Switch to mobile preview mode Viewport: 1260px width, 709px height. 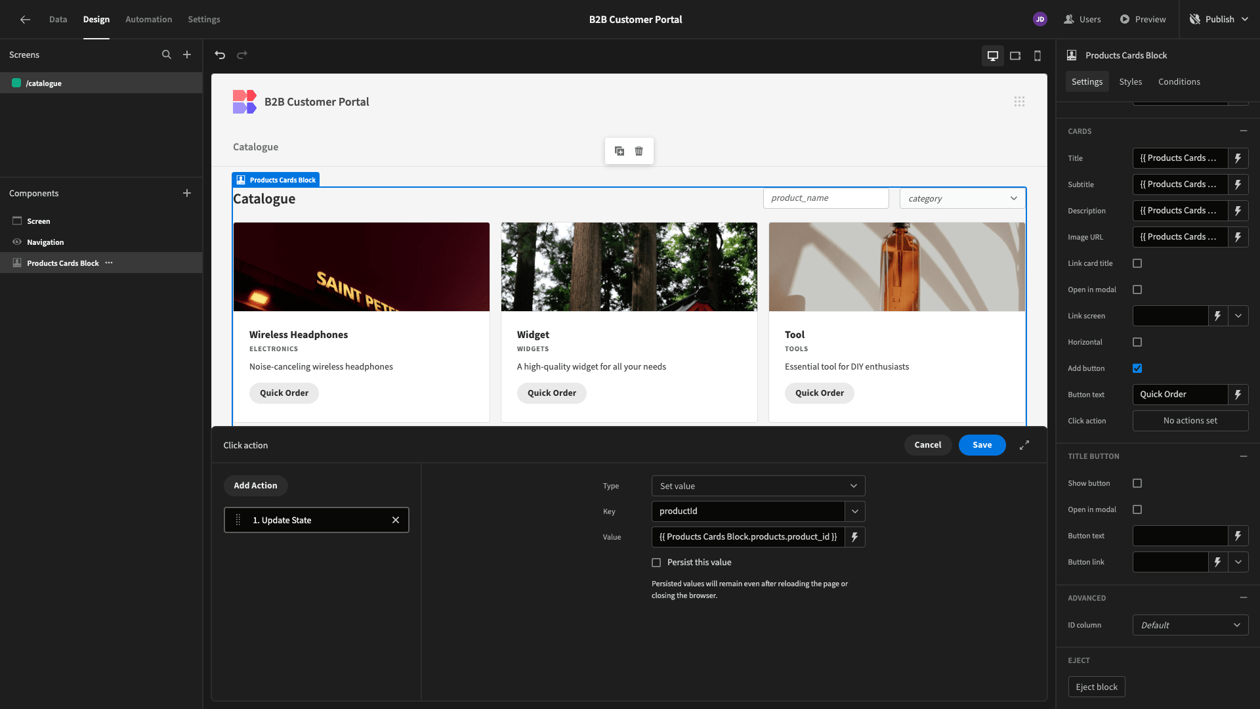pyautogui.click(x=1038, y=56)
